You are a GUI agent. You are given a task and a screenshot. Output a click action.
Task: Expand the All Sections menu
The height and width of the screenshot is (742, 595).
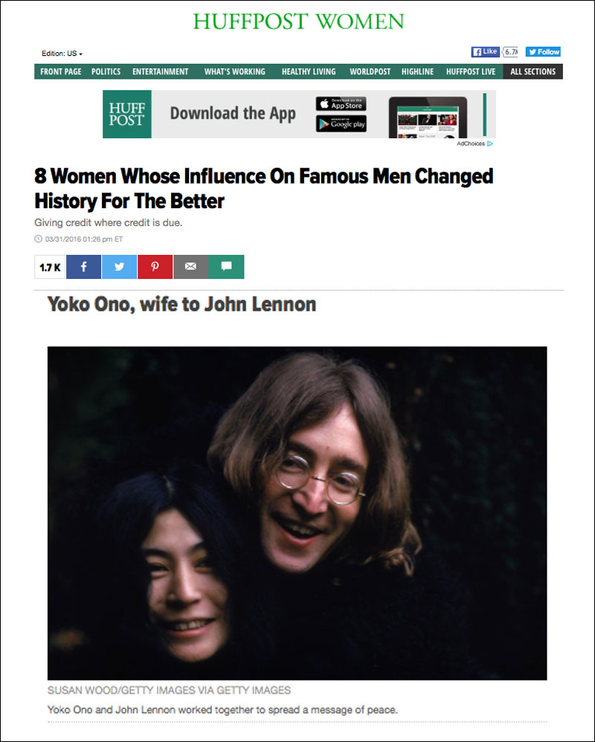pos(533,71)
